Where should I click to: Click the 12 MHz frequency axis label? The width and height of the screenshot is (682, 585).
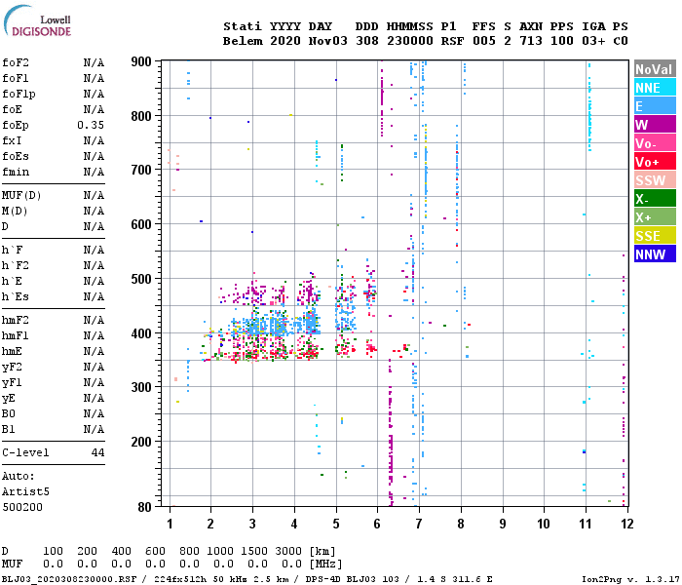[626, 524]
